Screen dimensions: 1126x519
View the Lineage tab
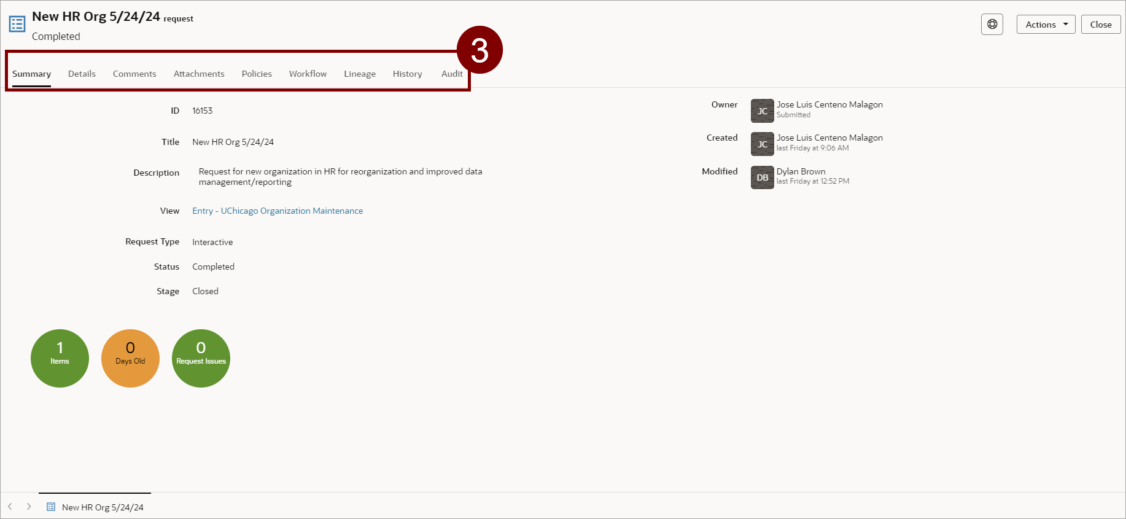[x=360, y=74]
